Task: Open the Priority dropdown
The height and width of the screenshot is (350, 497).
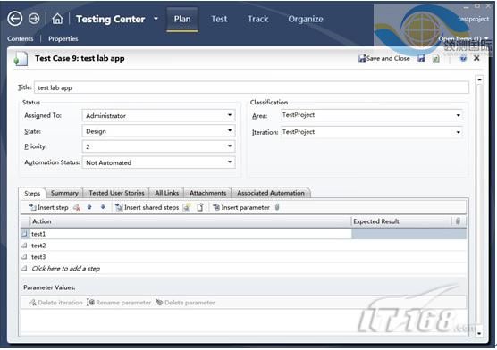Action: tap(230, 146)
